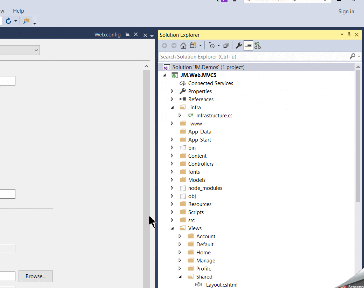Select the Scripts folder
Screen dimensions: 364x288
pos(196,212)
